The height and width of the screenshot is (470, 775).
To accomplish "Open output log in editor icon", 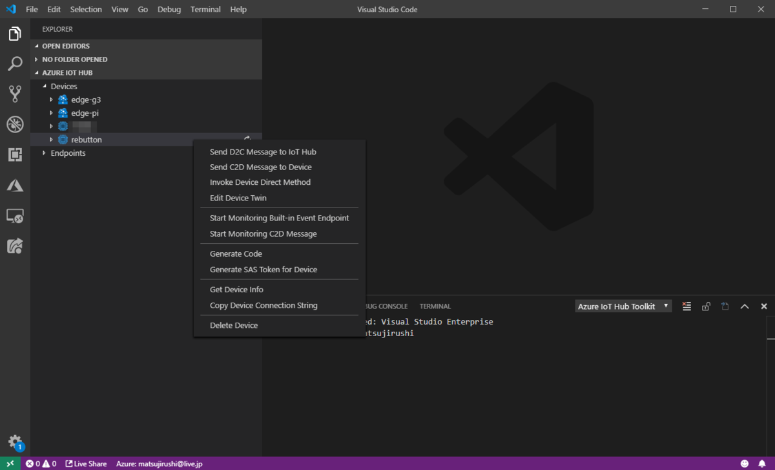I will (725, 306).
